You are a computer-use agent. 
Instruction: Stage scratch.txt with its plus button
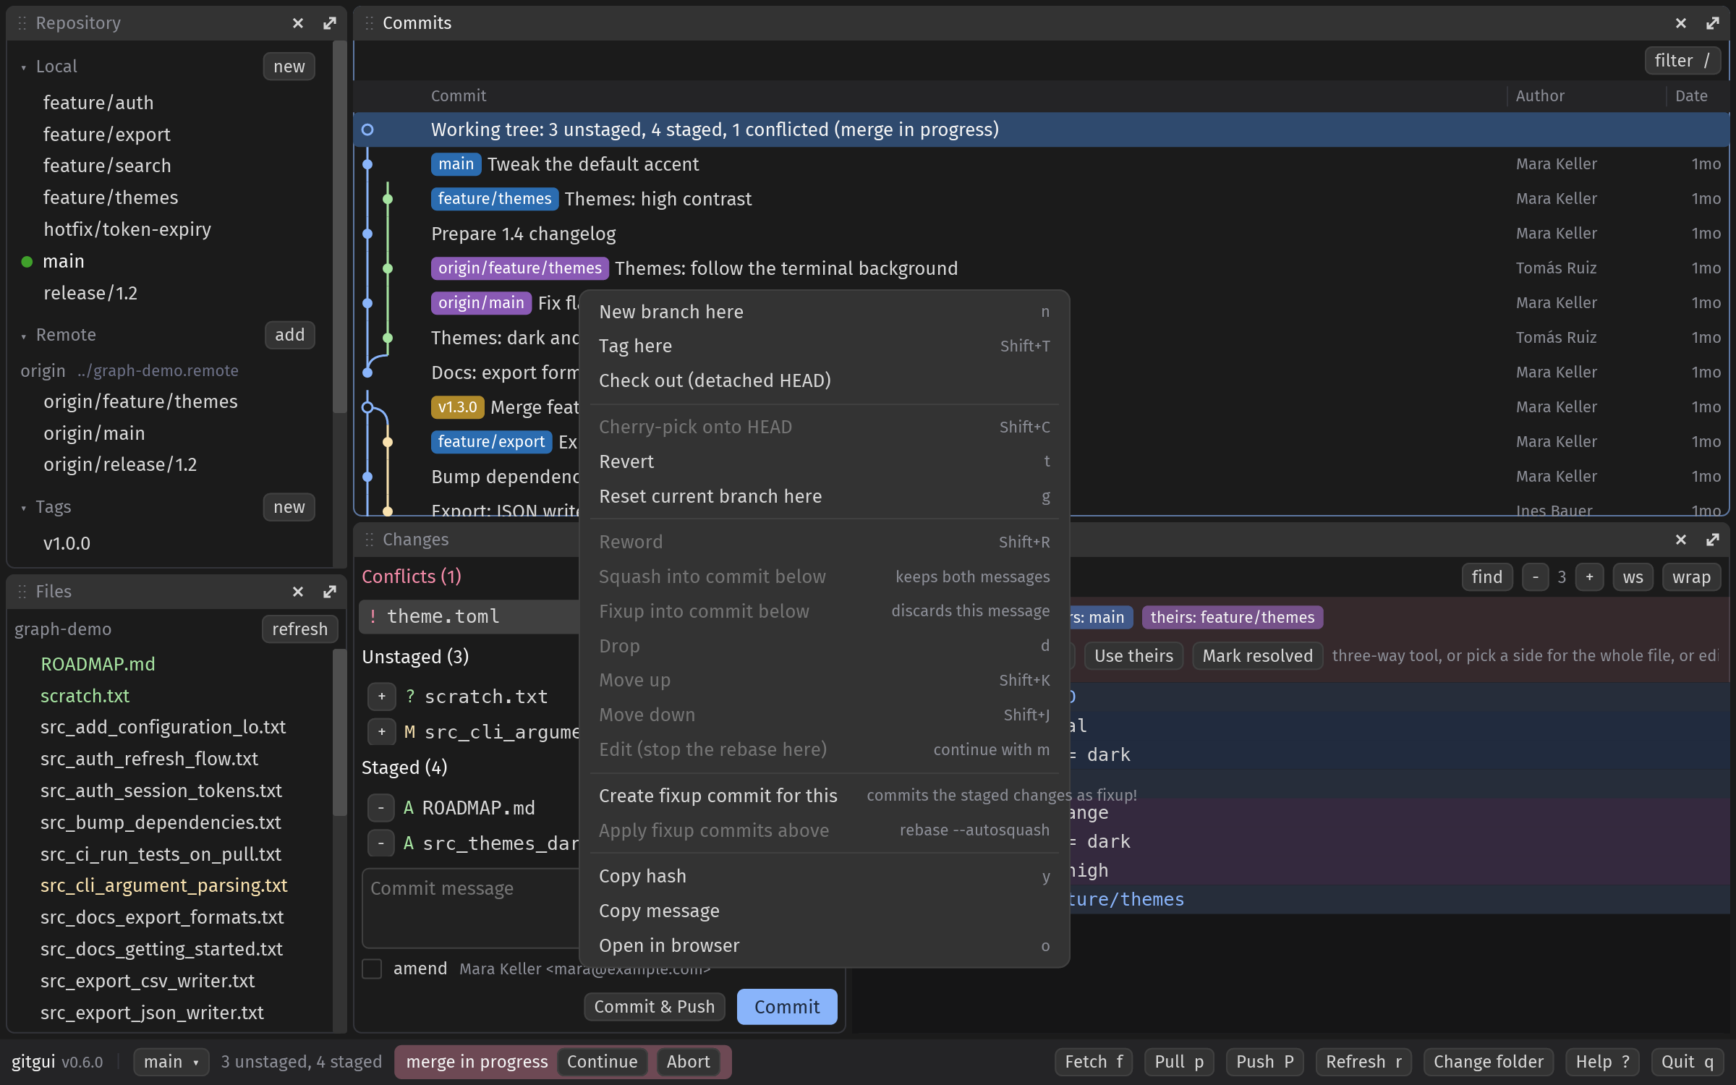[x=381, y=697]
